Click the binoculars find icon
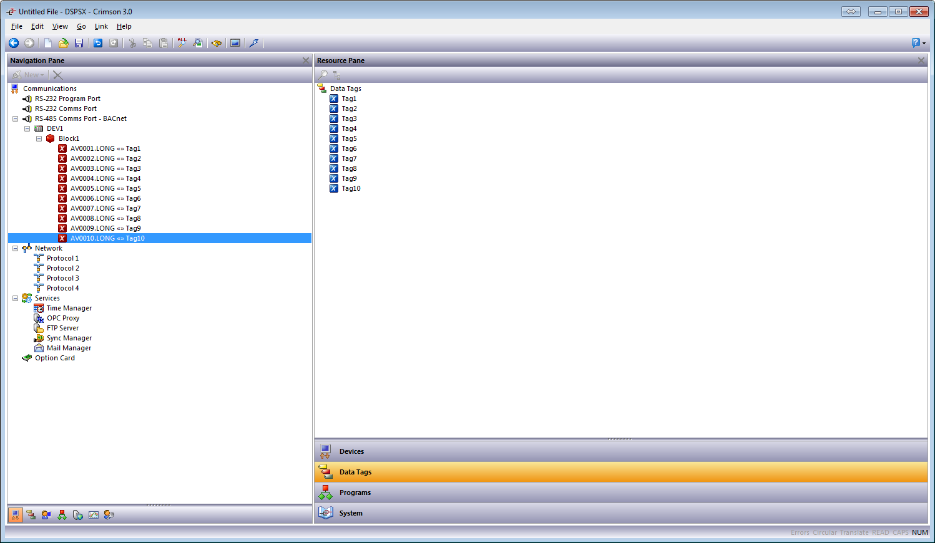The image size is (935, 543). coord(217,43)
